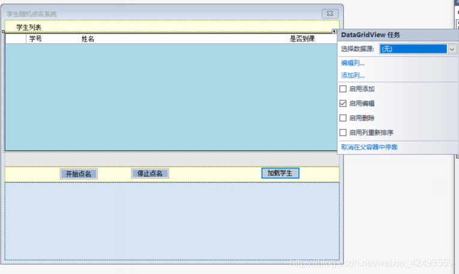459x274 pixels.
Task: Select the grid's row header corner cell
Action: (16, 38)
